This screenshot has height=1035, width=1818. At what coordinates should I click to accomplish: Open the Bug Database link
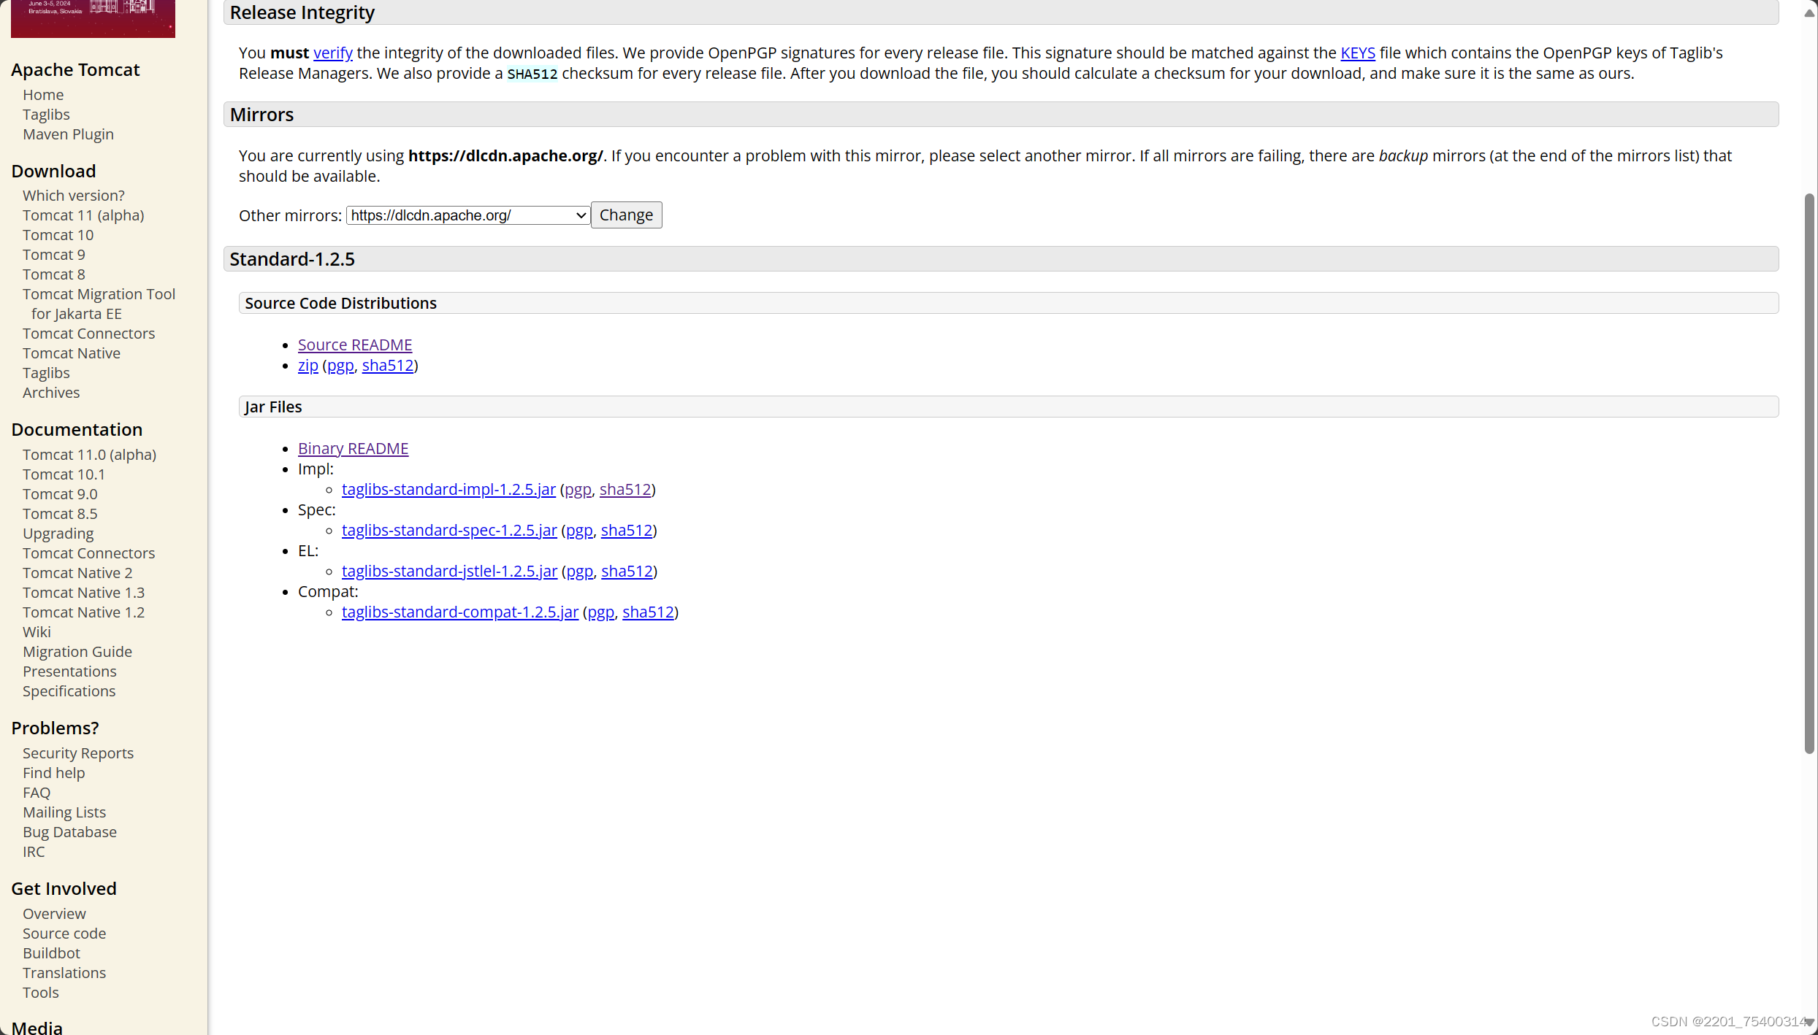click(x=69, y=831)
